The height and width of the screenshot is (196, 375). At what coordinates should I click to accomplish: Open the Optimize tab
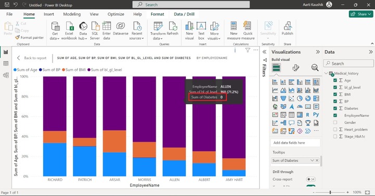(x=116, y=14)
